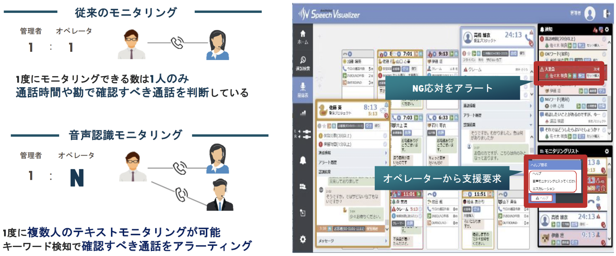Open the group users sidebar icon
Image resolution: width=616 pixels, height=256 pixels.
coord(303,186)
